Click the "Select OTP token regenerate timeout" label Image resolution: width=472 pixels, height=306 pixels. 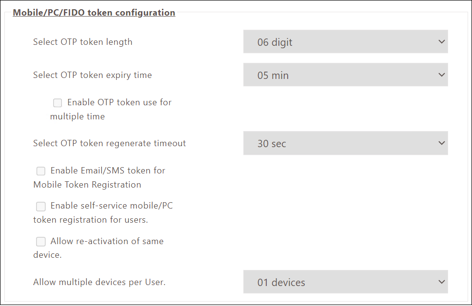pyautogui.click(x=110, y=143)
